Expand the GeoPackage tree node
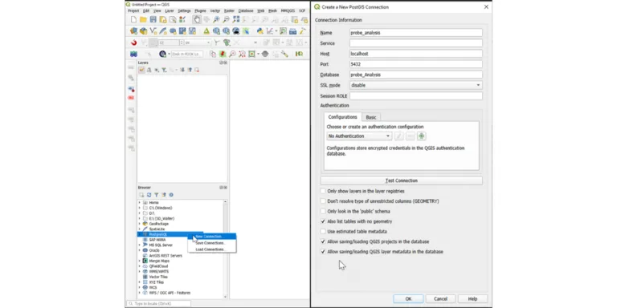 click(139, 224)
